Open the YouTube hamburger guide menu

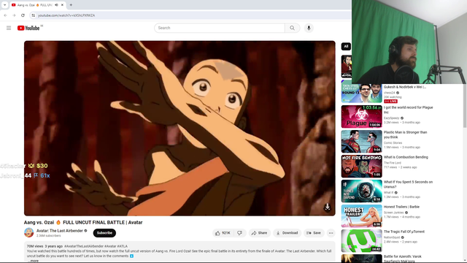[9, 28]
